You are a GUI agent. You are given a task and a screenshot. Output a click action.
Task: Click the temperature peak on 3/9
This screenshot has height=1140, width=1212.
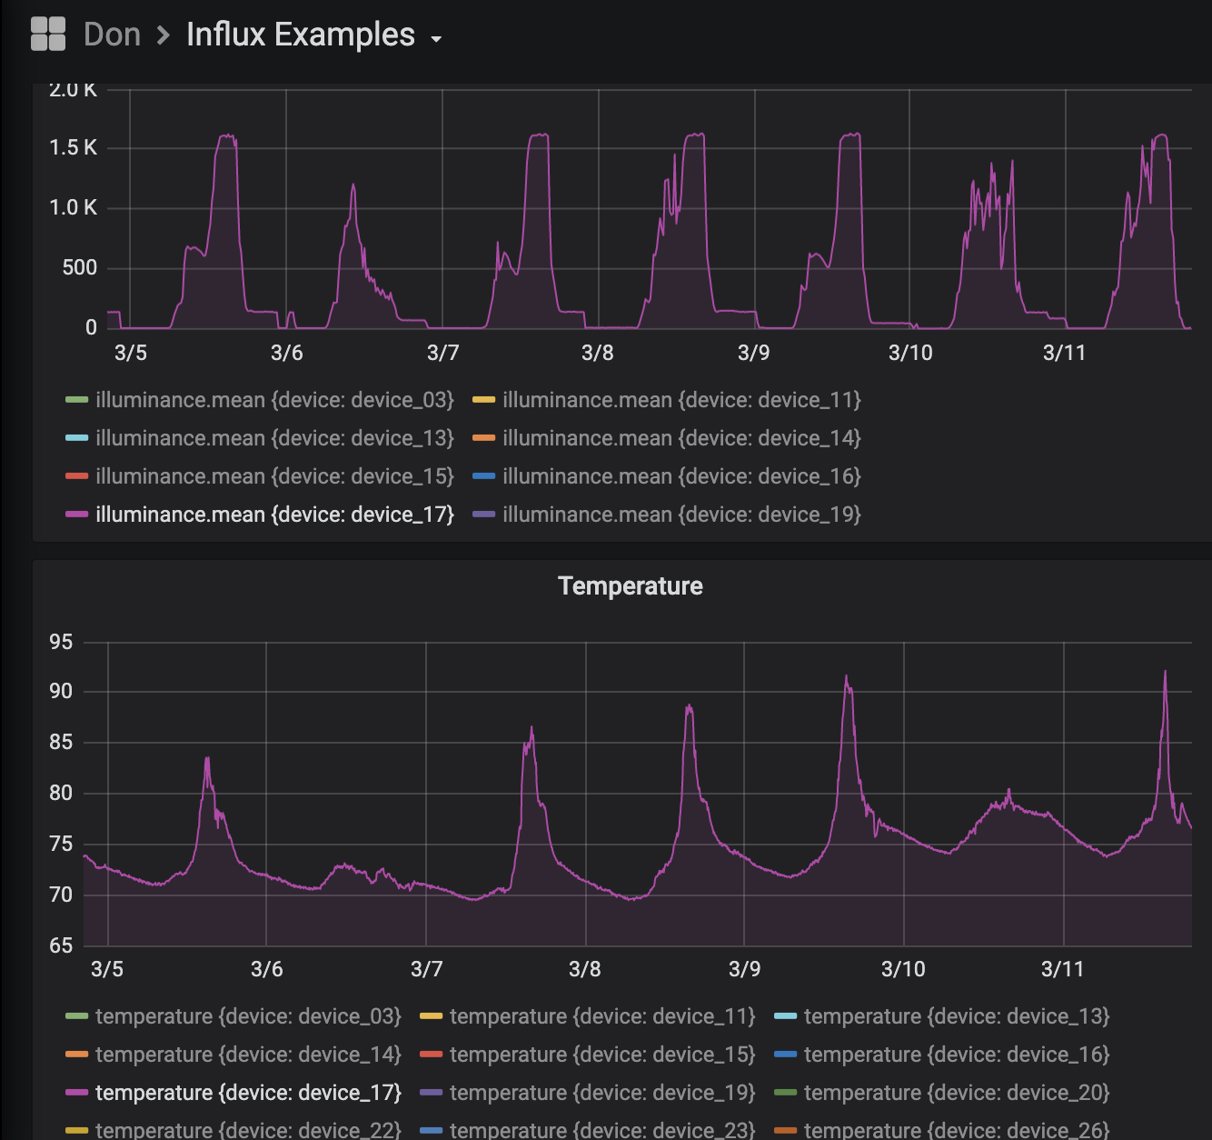846,676
